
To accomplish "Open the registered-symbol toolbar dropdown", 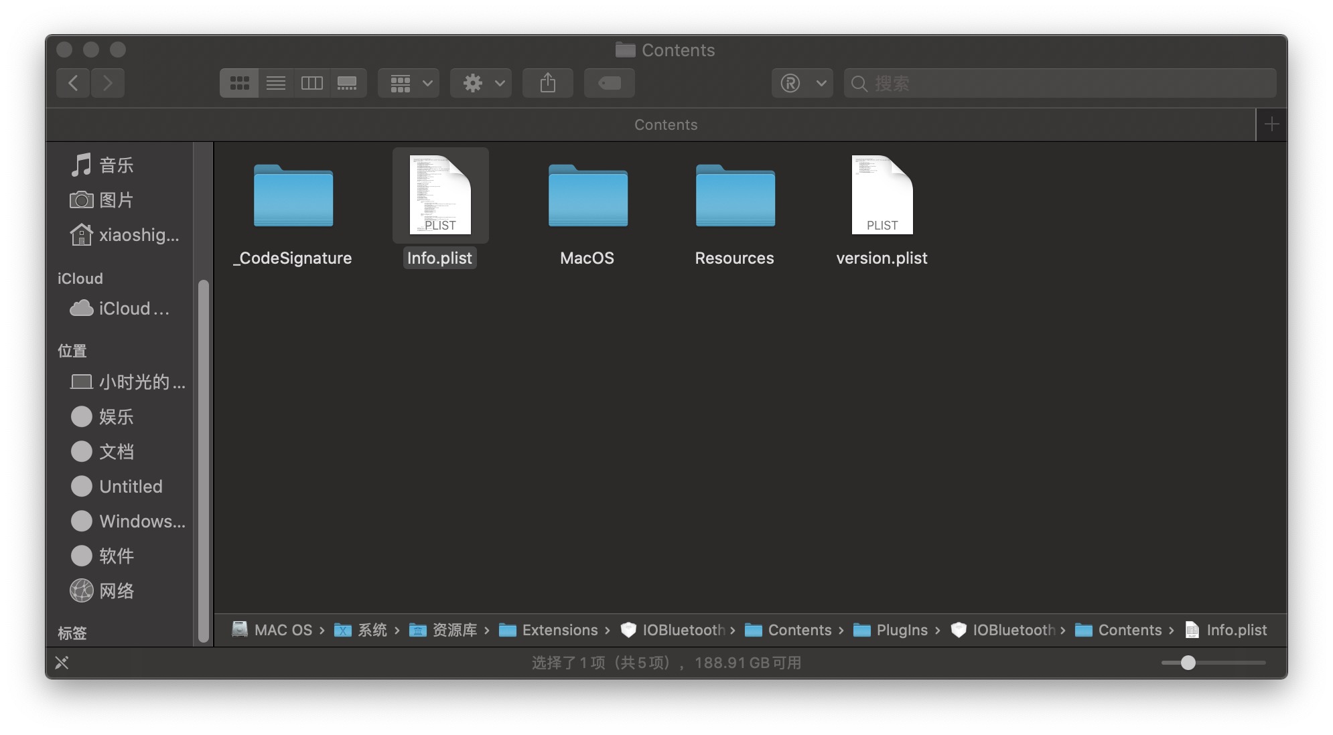I will pyautogui.click(x=802, y=83).
